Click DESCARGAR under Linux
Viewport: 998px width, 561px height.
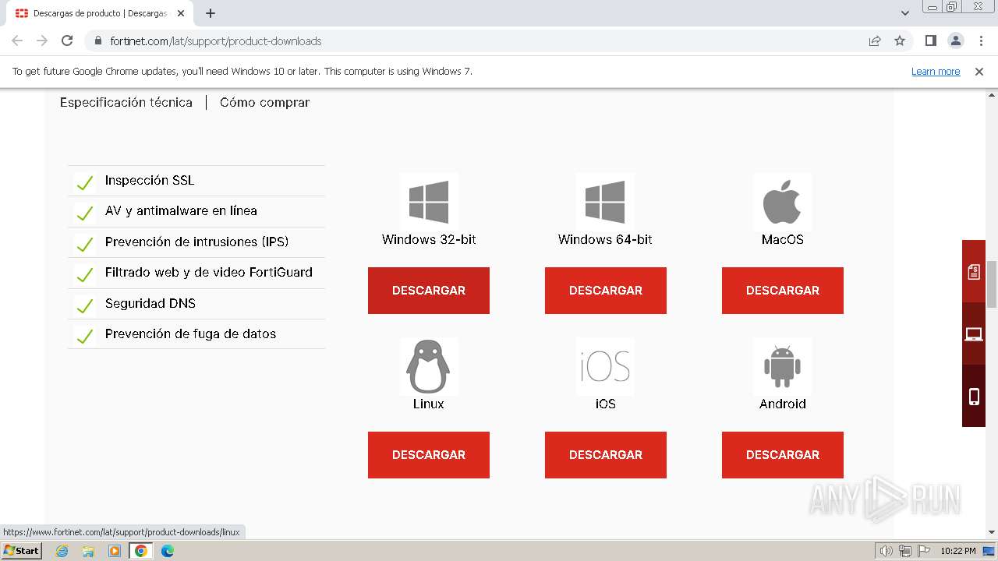[429, 455]
